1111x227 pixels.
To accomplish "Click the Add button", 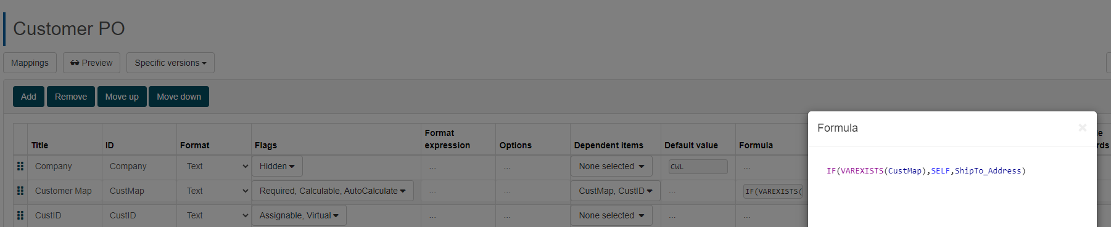I will 28,97.
